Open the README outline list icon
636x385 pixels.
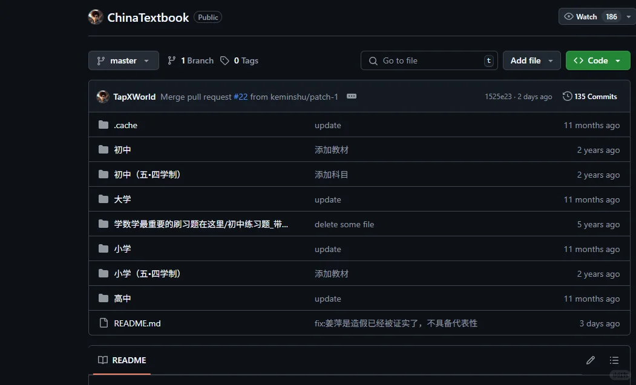click(614, 360)
